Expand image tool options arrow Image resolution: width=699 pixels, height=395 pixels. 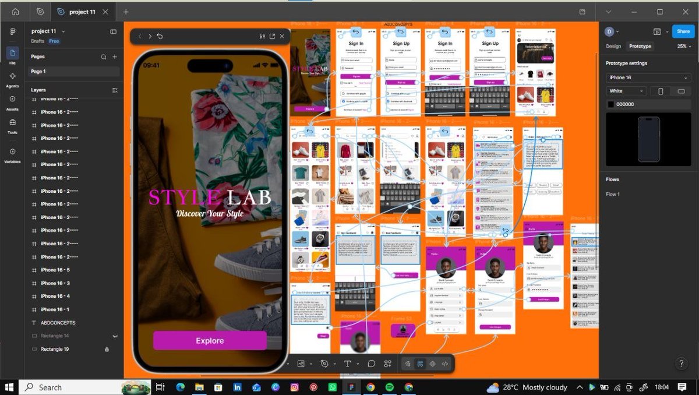pos(310,364)
